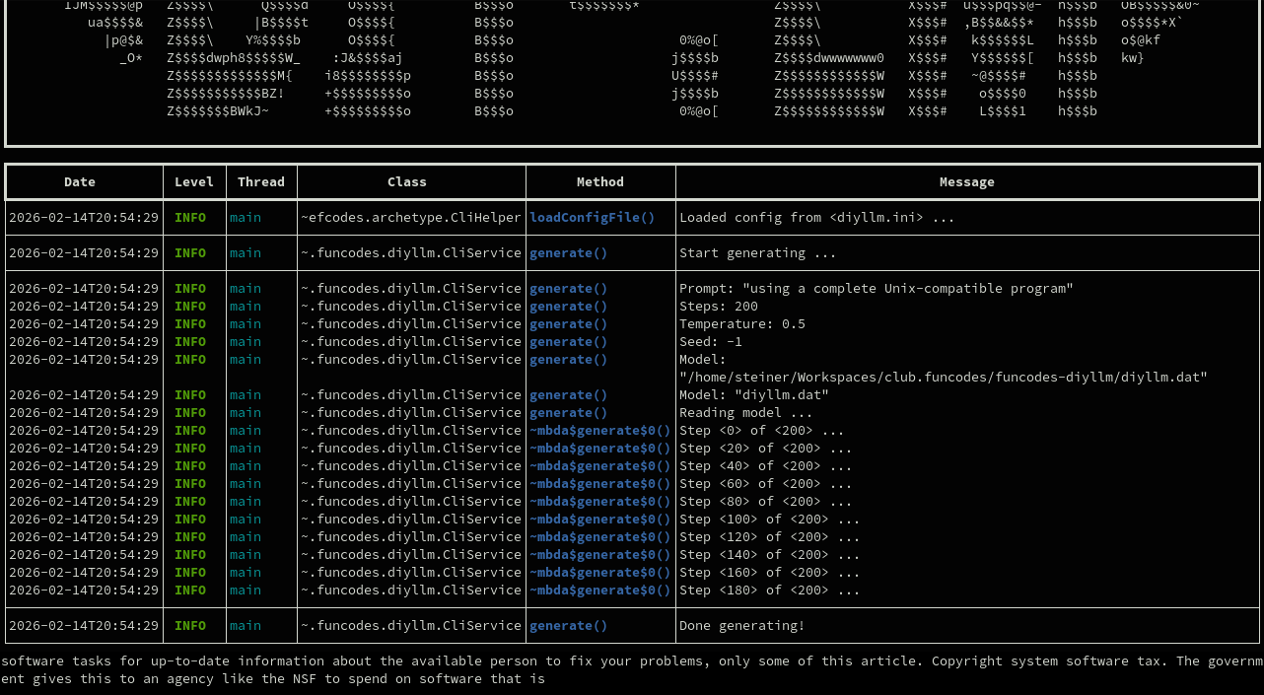Image resolution: width=1264 pixels, height=695 pixels.
Task: Select the ~mbda$generate$0() link for Step <0>
Action: (599, 430)
